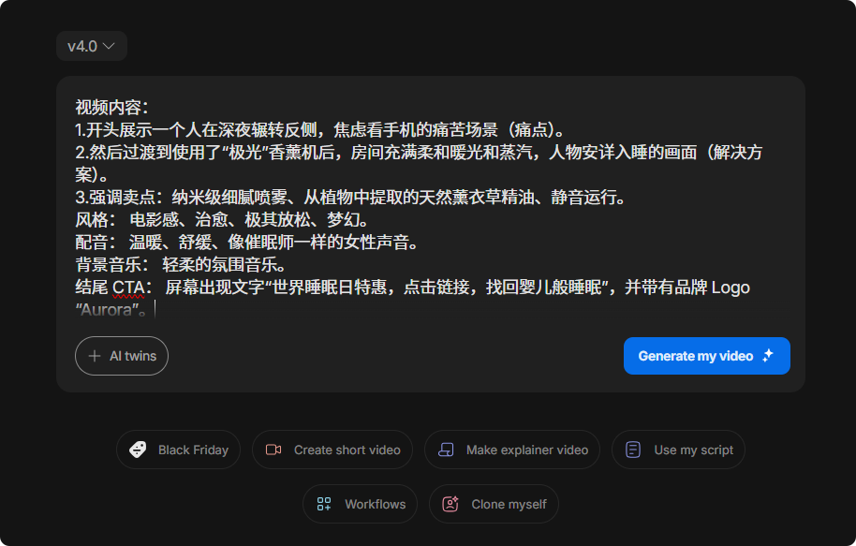The height and width of the screenshot is (546, 856).
Task: Open the v4.0 version dropdown
Action: point(91,46)
